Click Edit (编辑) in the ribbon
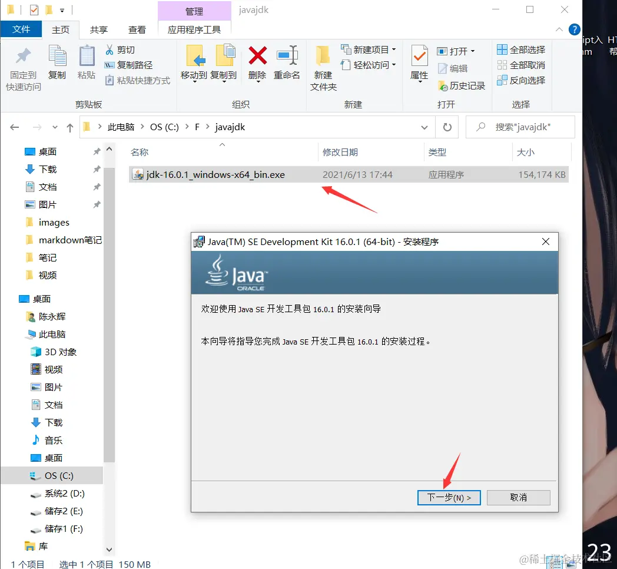Screen dimensions: 617x569 [453, 68]
